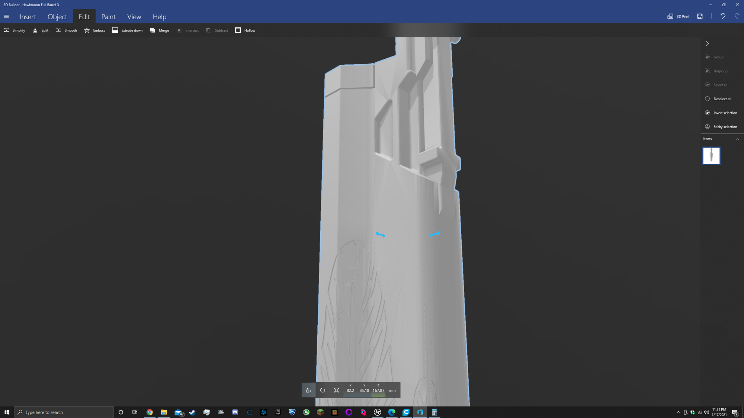
Task: Click the Intersect tool
Action: point(187,30)
